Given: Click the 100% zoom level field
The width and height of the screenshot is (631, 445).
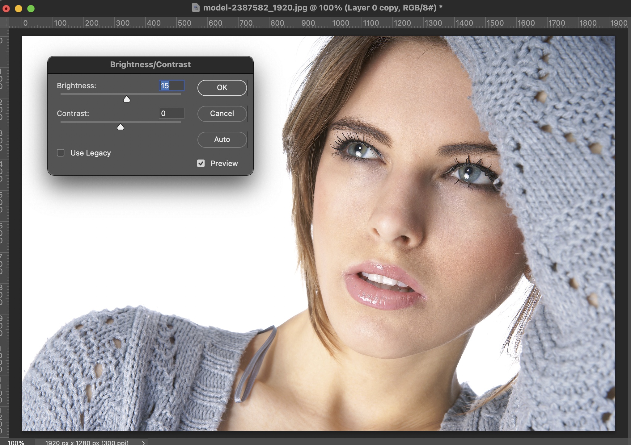Looking at the screenshot, I should (16, 442).
